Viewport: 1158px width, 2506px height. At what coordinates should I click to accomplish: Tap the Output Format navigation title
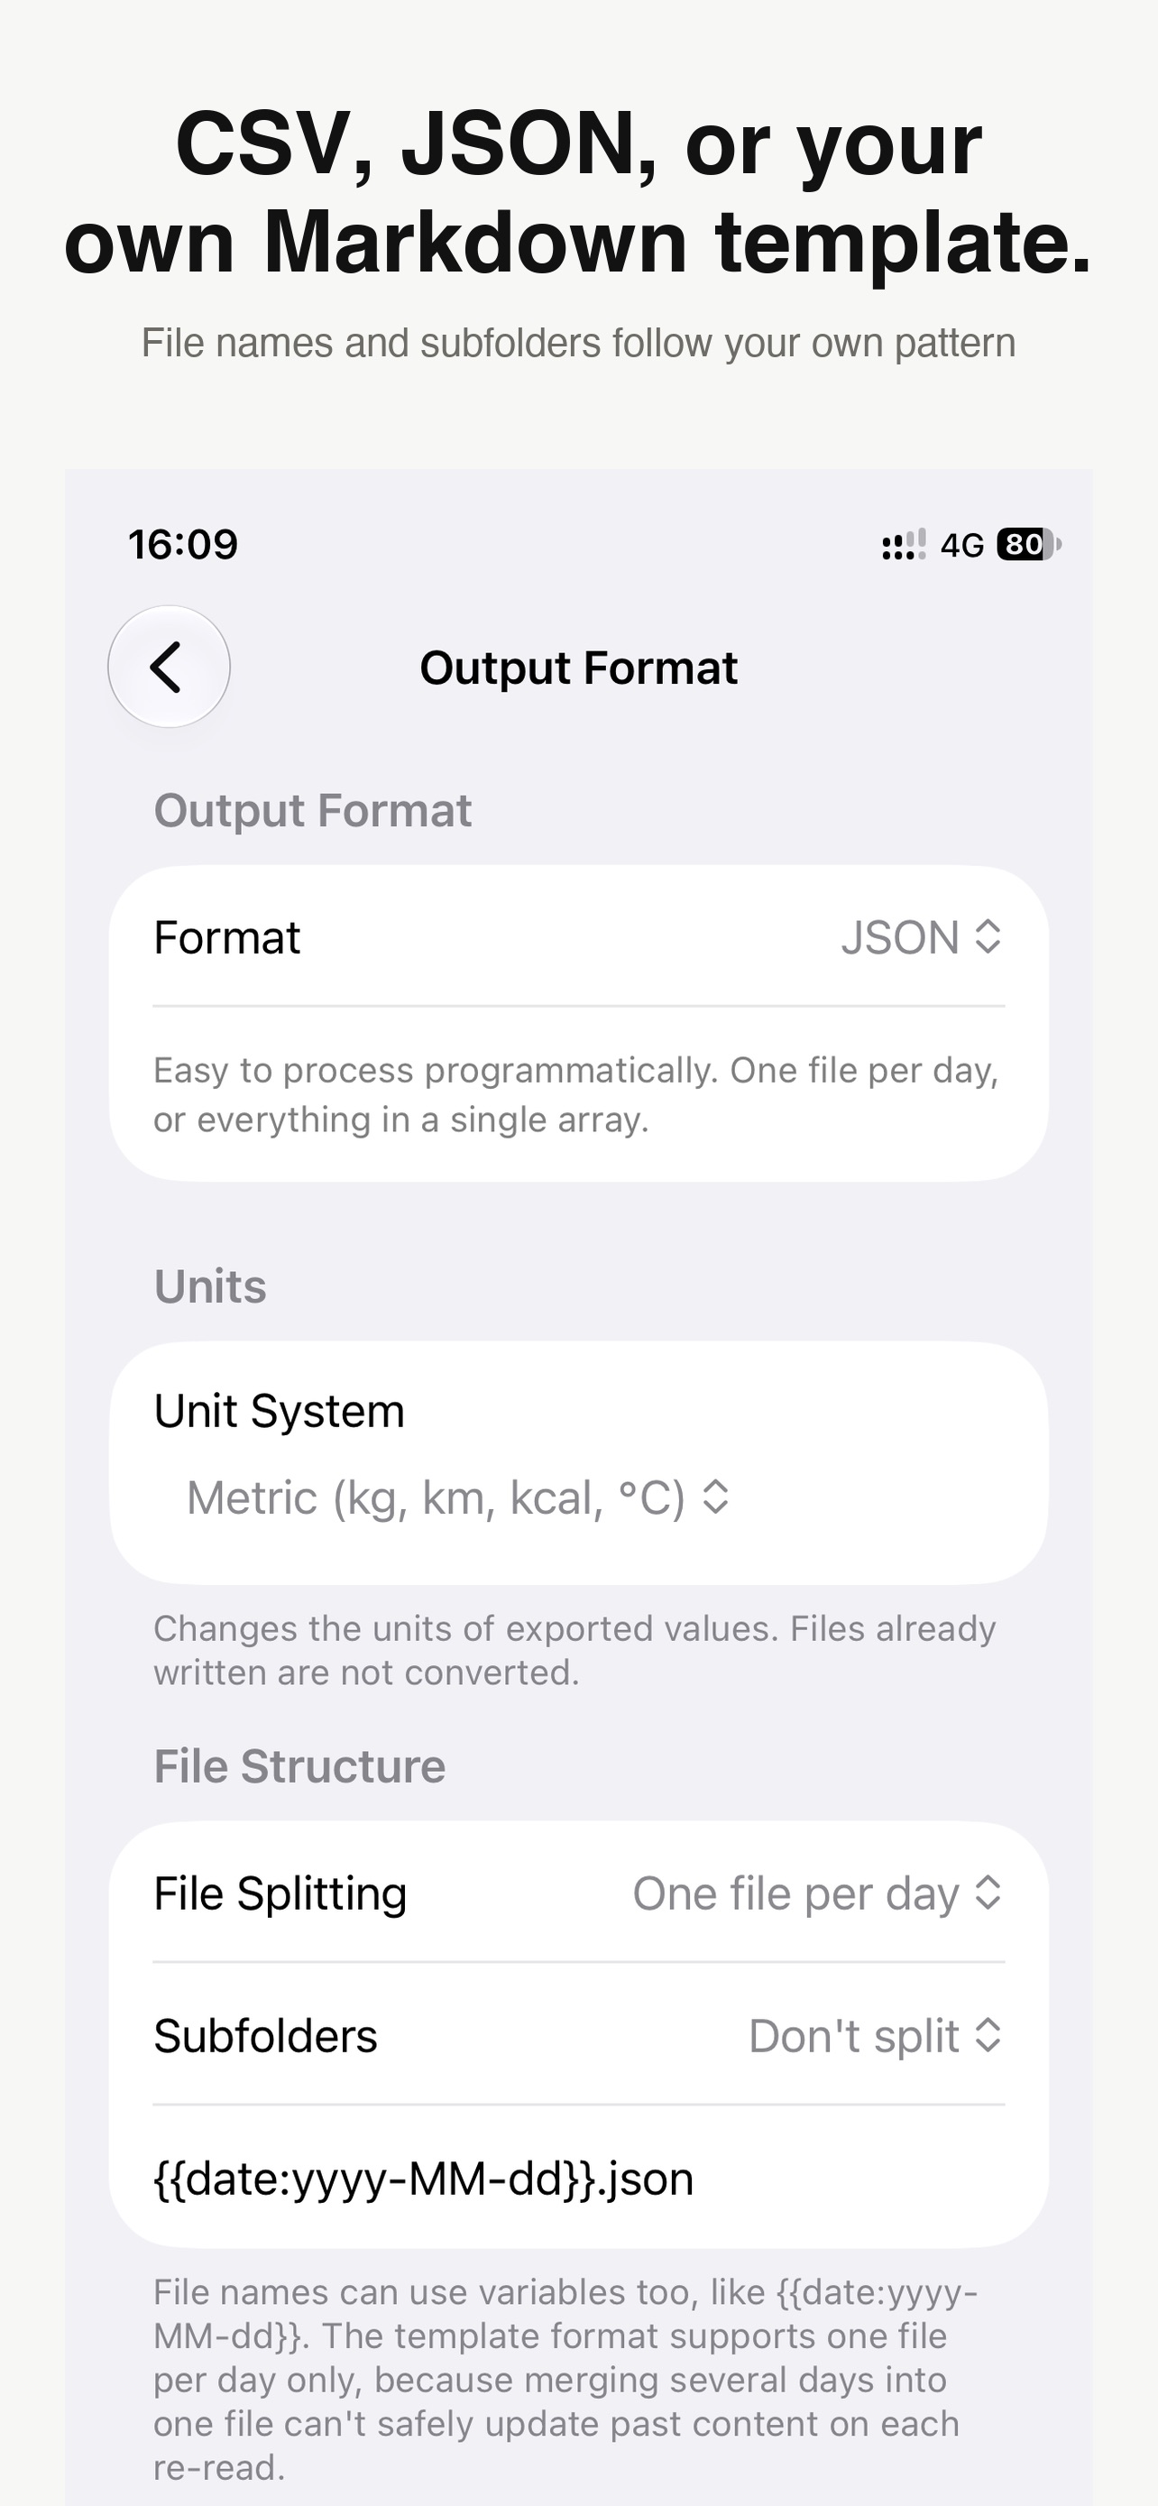tap(578, 668)
